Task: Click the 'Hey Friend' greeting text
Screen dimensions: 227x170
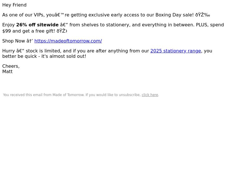Action: point(14,5)
